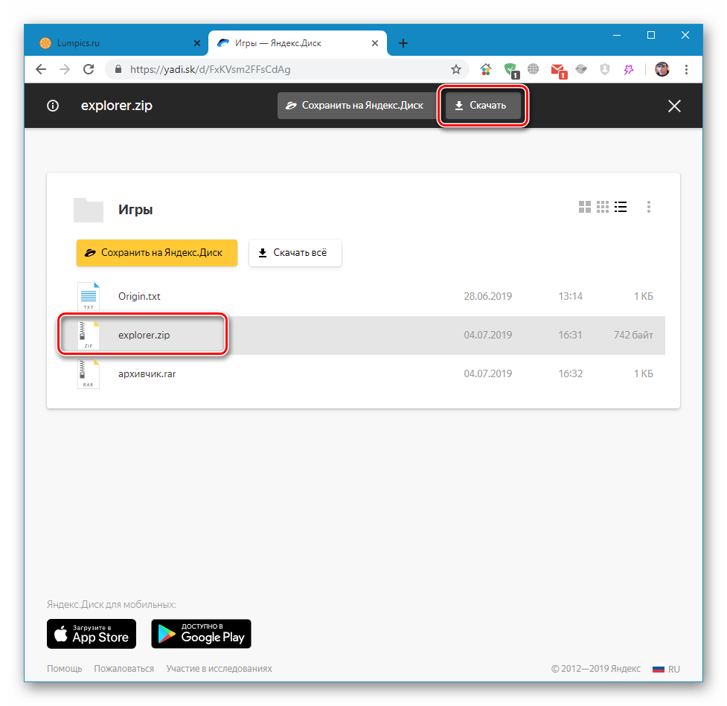Open Chrome's three-dot browser menu

pyautogui.click(x=686, y=69)
